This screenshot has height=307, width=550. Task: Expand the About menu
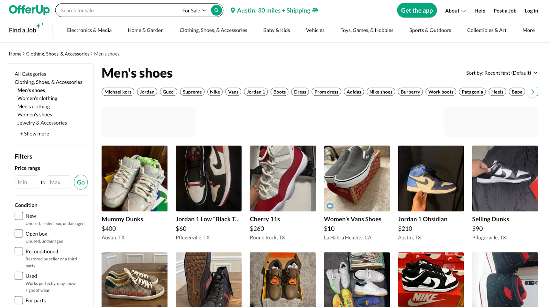455,11
